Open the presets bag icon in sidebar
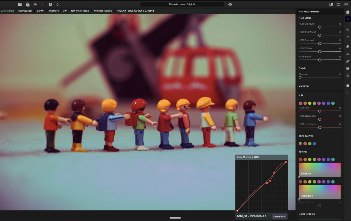The image size is (351, 221). (348, 12)
